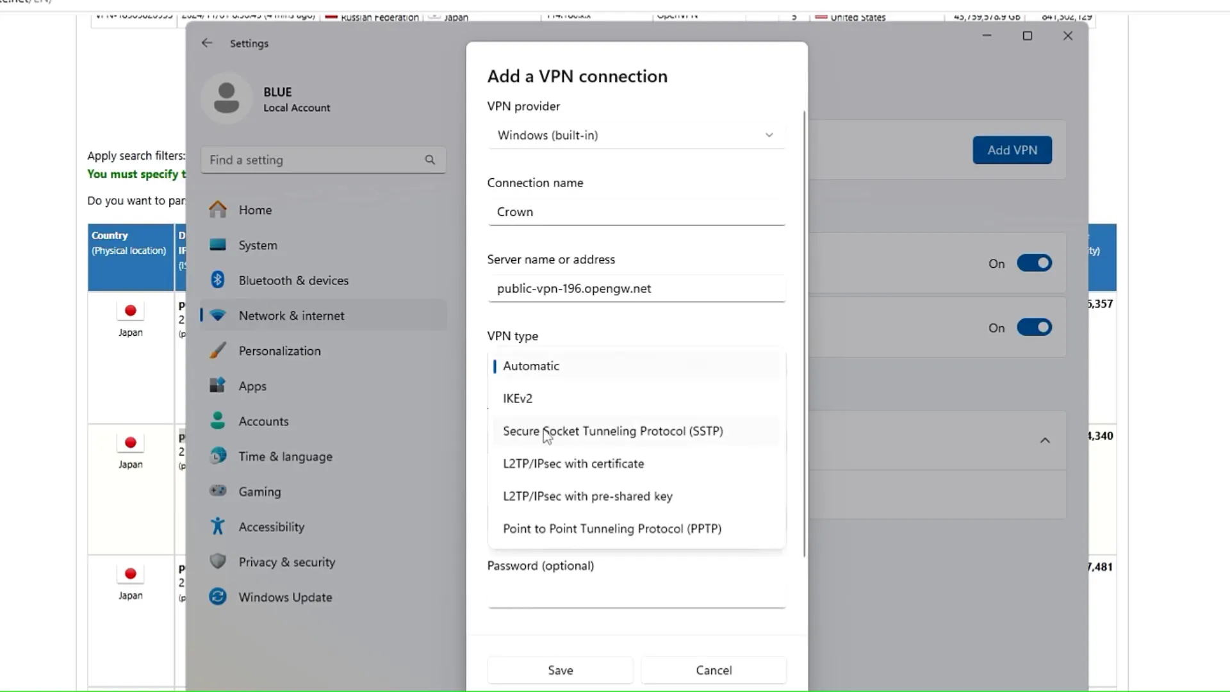
Task: Choose Secure Socket Tunneling Protocol (SSTP)
Action: tap(637, 431)
